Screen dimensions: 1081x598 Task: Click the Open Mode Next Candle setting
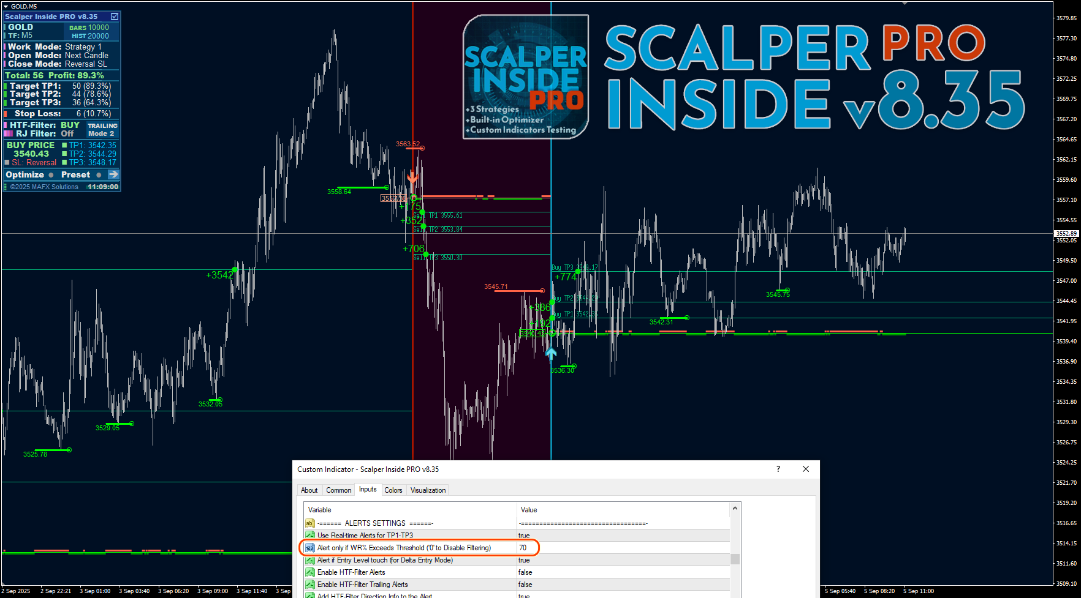[x=58, y=55]
